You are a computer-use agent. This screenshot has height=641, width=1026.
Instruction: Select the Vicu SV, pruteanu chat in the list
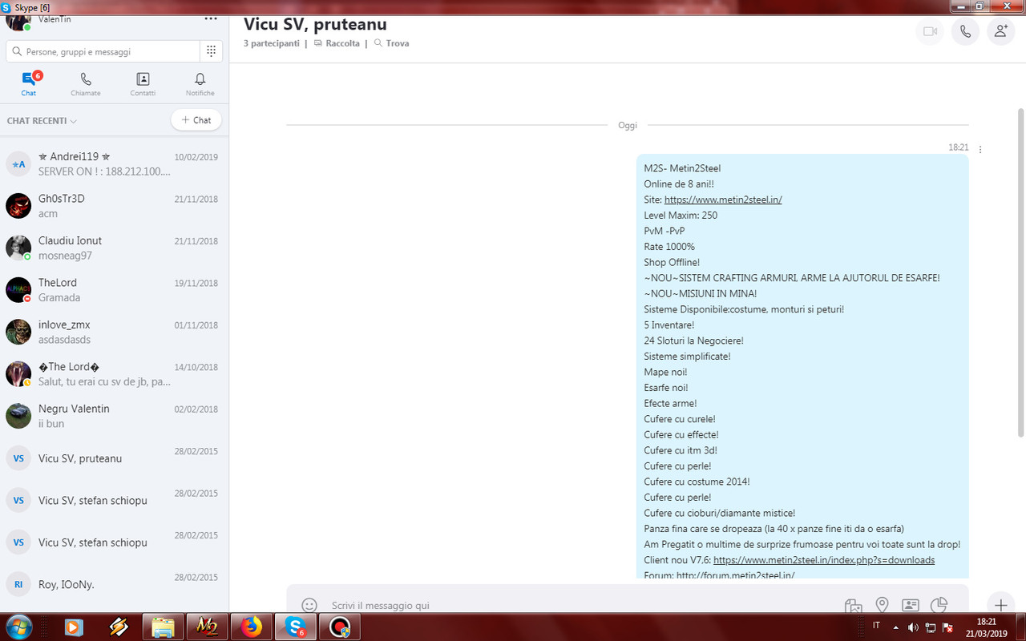115,458
